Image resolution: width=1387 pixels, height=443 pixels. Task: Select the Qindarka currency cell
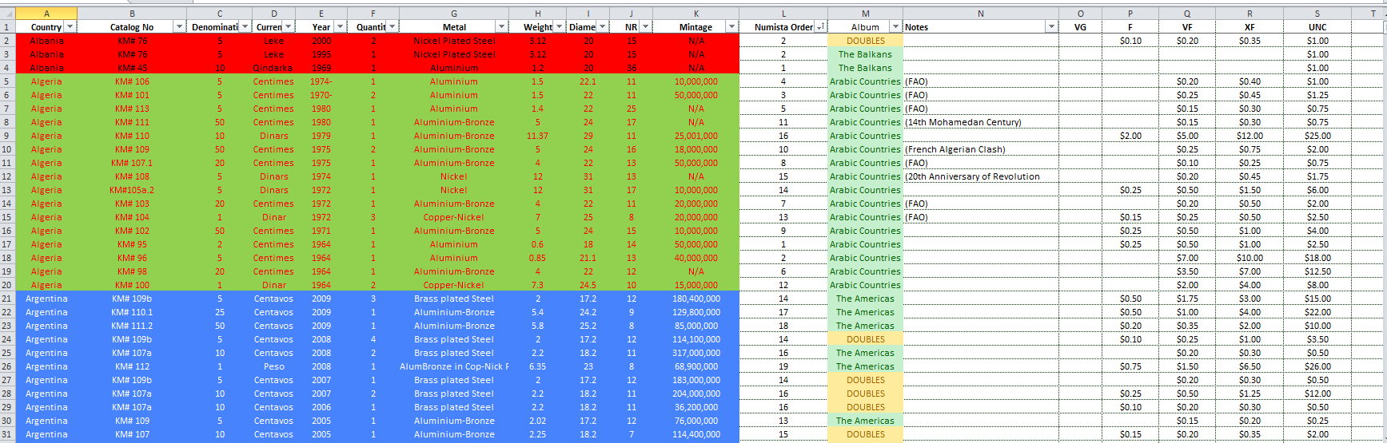[273, 68]
